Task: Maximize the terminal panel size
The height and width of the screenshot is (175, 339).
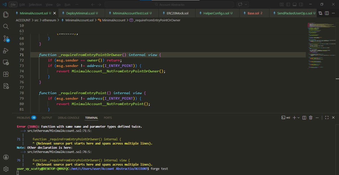Action: pyautogui.click(x=327, y=118)
